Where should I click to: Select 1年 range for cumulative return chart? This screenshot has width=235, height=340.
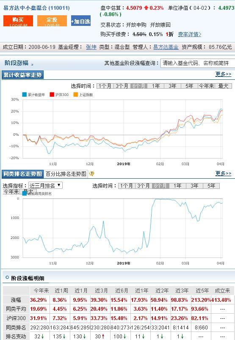(x=155, y=86)
